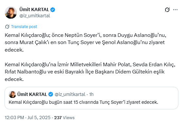This screenshot has width=180, height=125.
Task: Open the three-dot more options menu
Action: 175,10
